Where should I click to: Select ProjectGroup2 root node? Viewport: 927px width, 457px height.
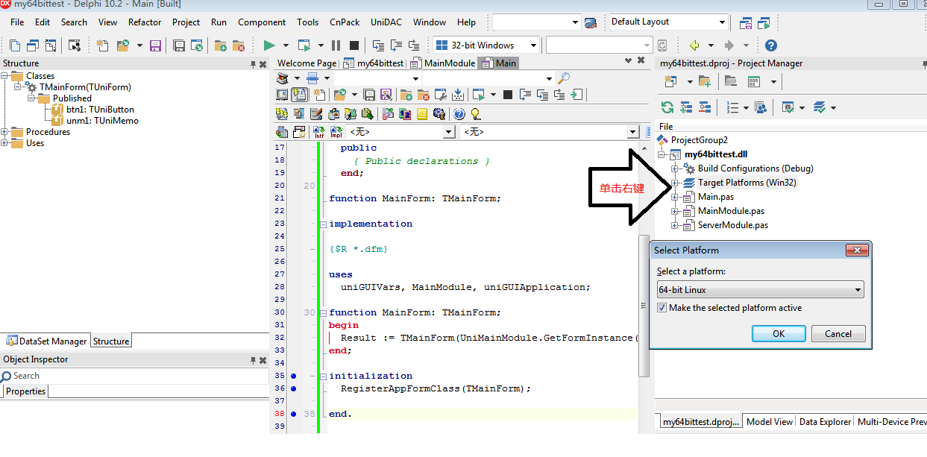point(699,140)
